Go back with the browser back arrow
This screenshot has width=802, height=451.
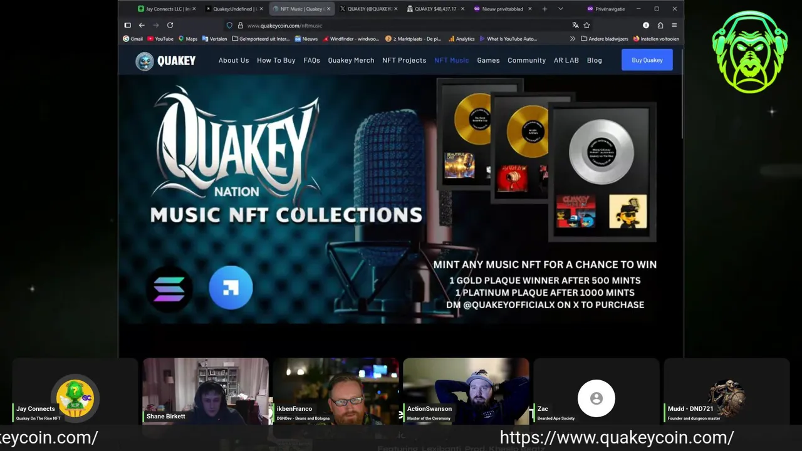[x=142, y=25]
